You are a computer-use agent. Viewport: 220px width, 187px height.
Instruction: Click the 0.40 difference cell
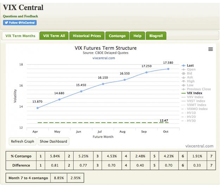[x=140, y=166]
